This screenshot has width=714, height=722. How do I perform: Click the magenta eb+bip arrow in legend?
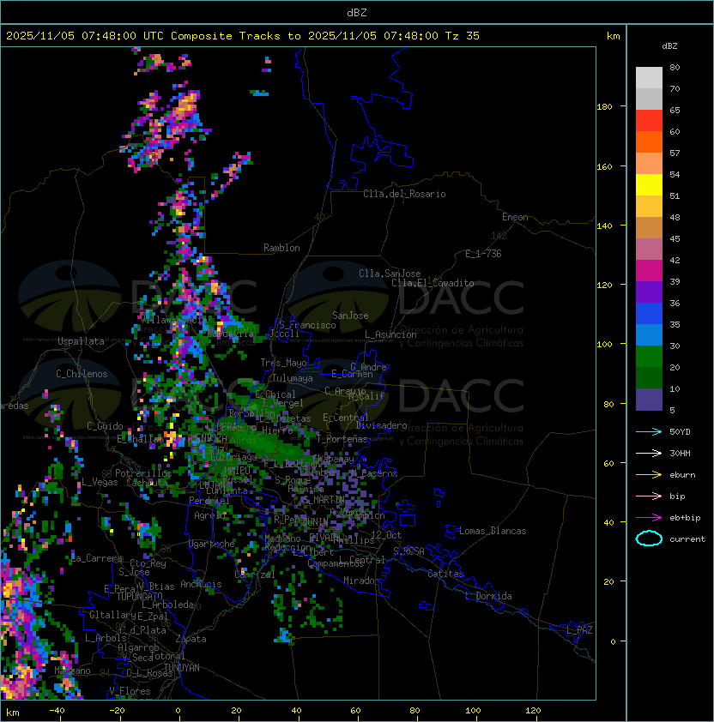coord(649,518)
